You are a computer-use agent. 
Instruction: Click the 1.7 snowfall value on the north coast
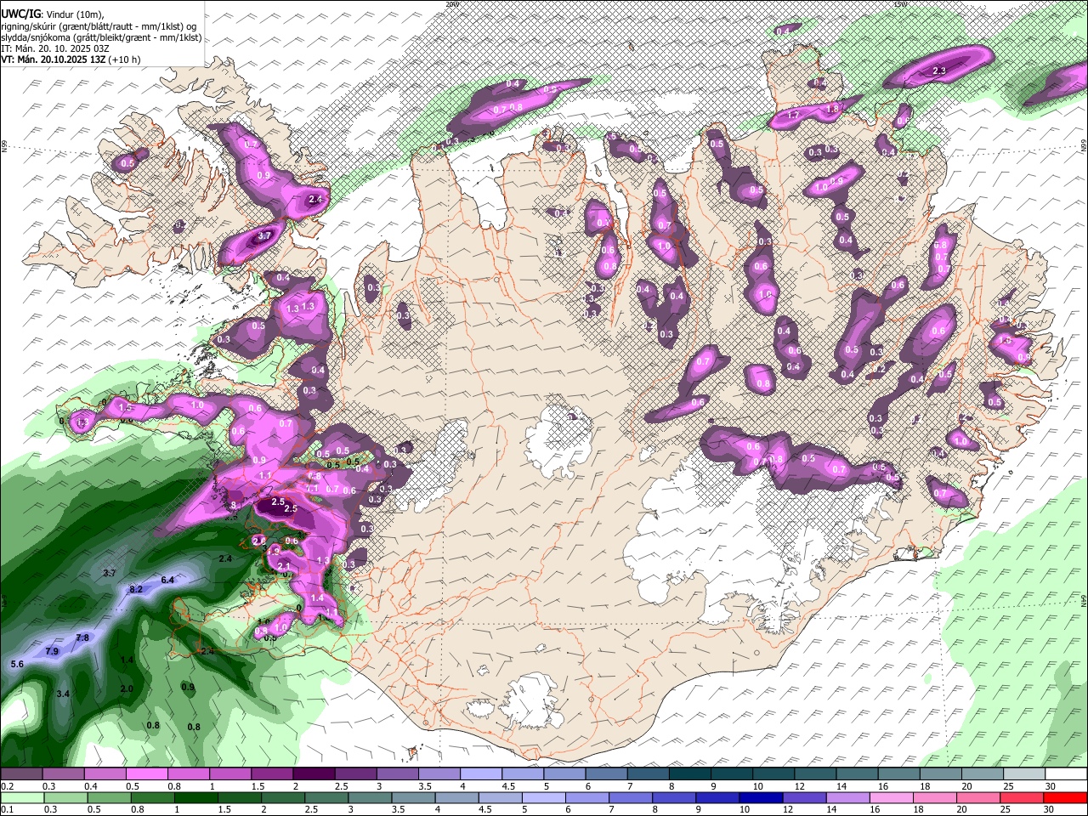(795, 115)
